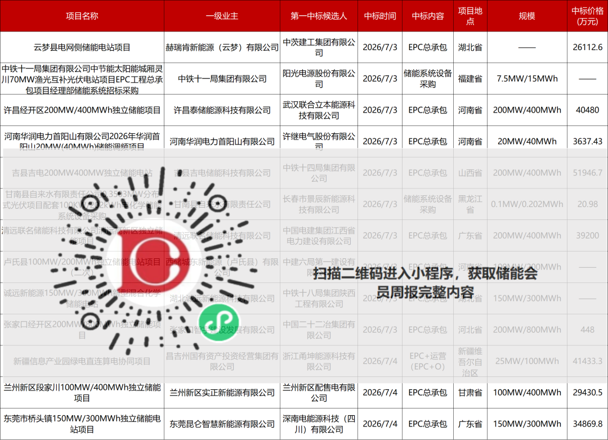
Task: Click the '第一中标候选人' column header
Action: click(319, 16)
